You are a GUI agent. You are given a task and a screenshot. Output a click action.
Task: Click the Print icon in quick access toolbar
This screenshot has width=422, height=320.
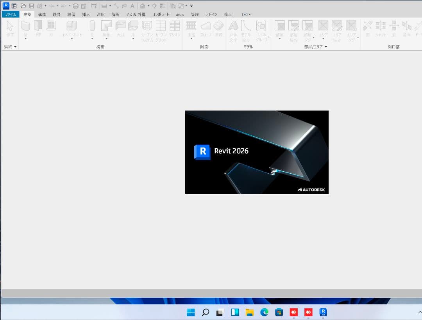click(76, 6)
